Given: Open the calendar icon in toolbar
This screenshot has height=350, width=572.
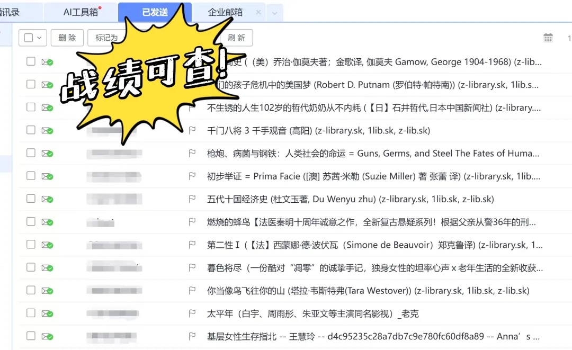Looking at the screenshot, I should tap(548, 38).
